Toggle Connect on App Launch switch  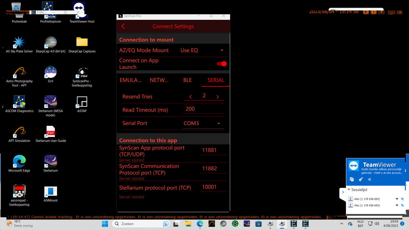pyautogui.click(x=221, y=64)
